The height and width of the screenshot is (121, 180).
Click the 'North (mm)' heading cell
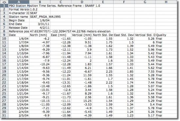point(40,35)
